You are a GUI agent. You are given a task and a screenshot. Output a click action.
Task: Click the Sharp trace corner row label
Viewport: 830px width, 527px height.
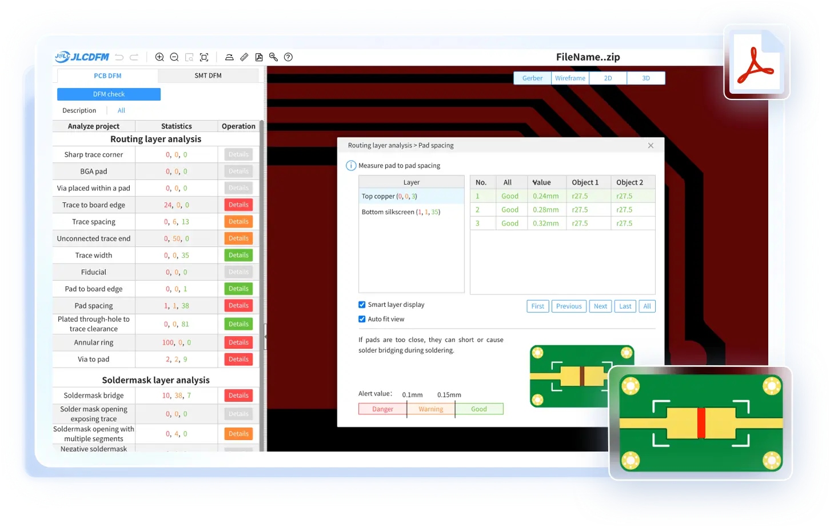coord(94,155)
